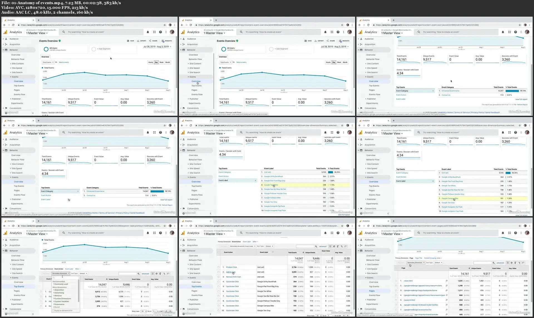Screen dimensions: 534x318
Task: Click the table filter search icon in the Pages report
Action: [x=493, y=263]
